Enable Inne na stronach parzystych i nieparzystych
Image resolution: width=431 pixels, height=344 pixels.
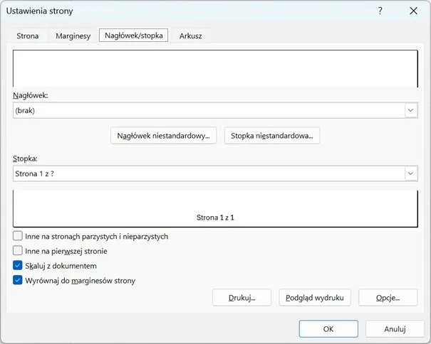[x=18, y=236]
